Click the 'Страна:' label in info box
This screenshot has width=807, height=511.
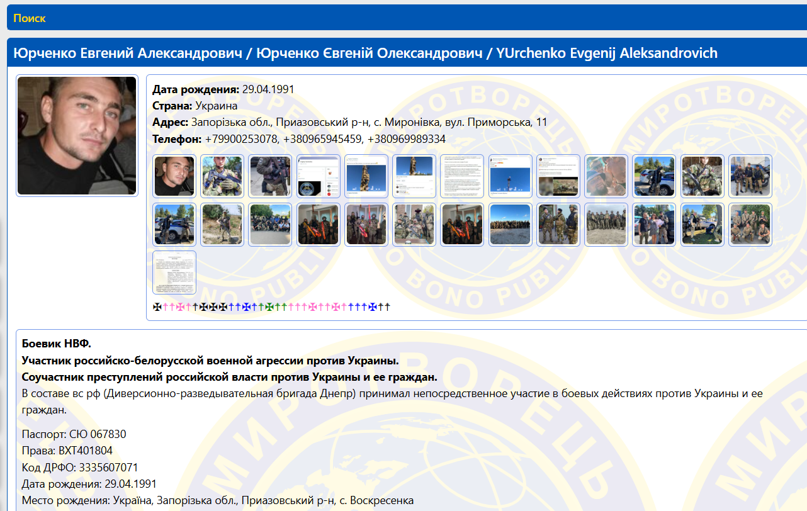click(172, 106)
